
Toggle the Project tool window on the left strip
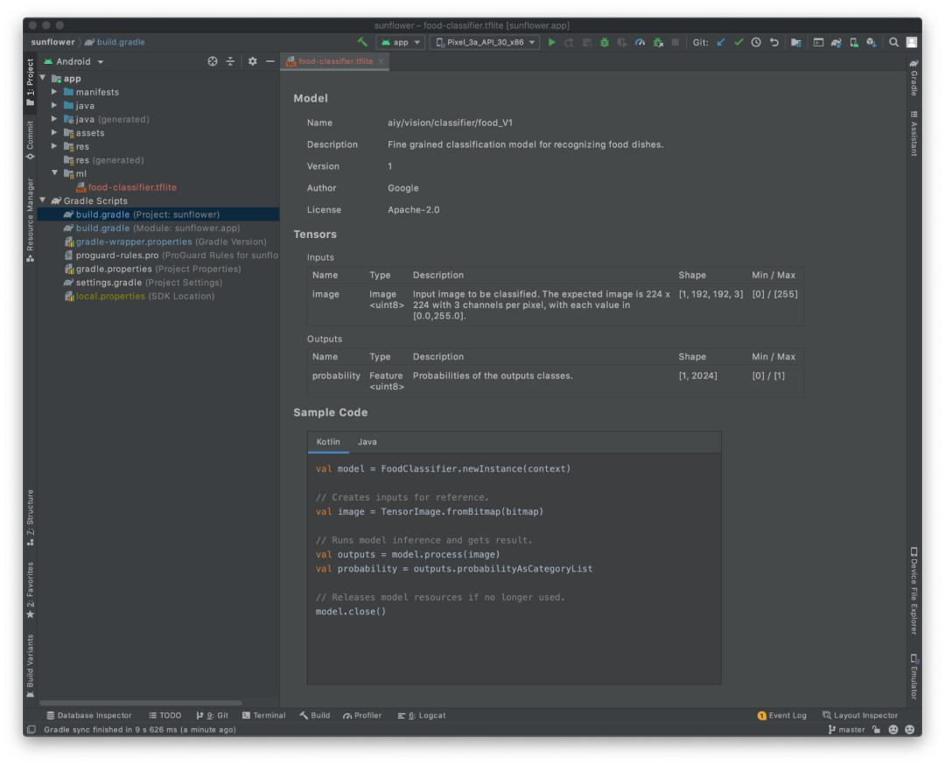[x=30, y=81]
